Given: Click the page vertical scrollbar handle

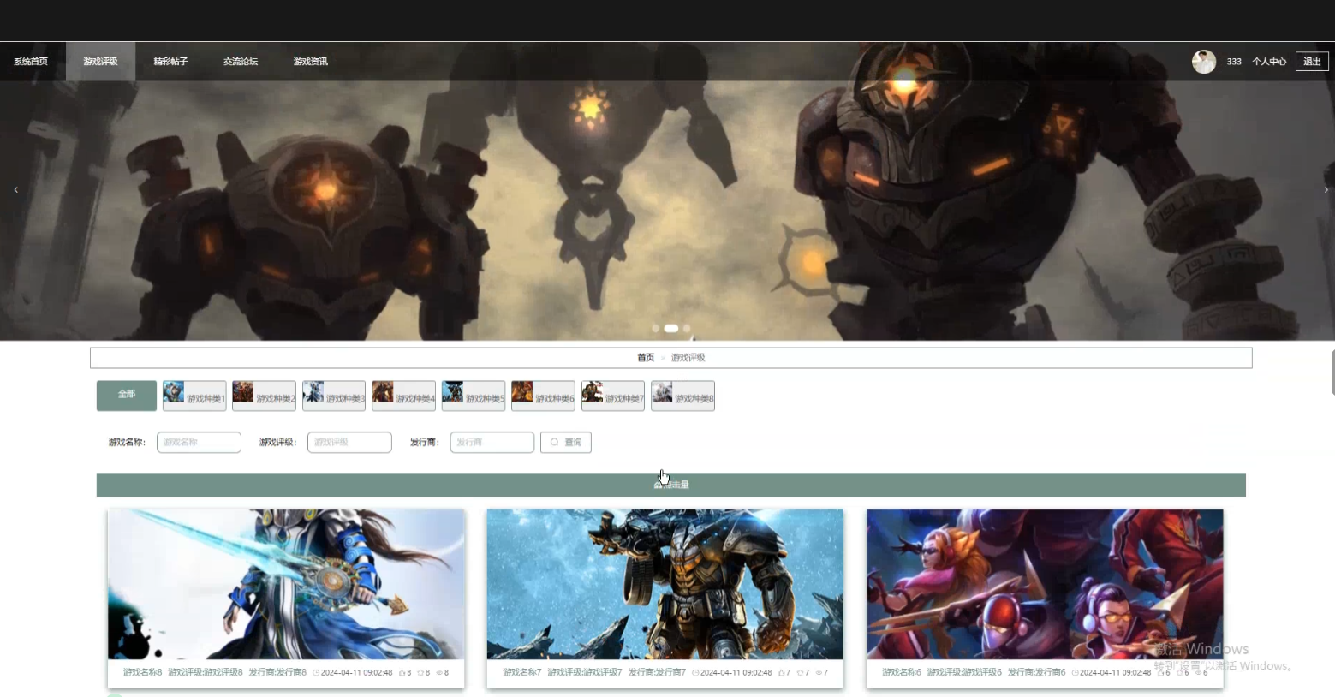Looking at the screenshot, I should [1332, 372].
